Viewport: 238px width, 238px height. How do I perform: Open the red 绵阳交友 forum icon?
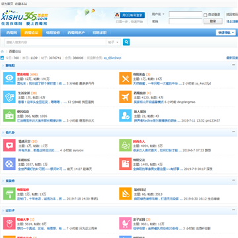point(126,164)
